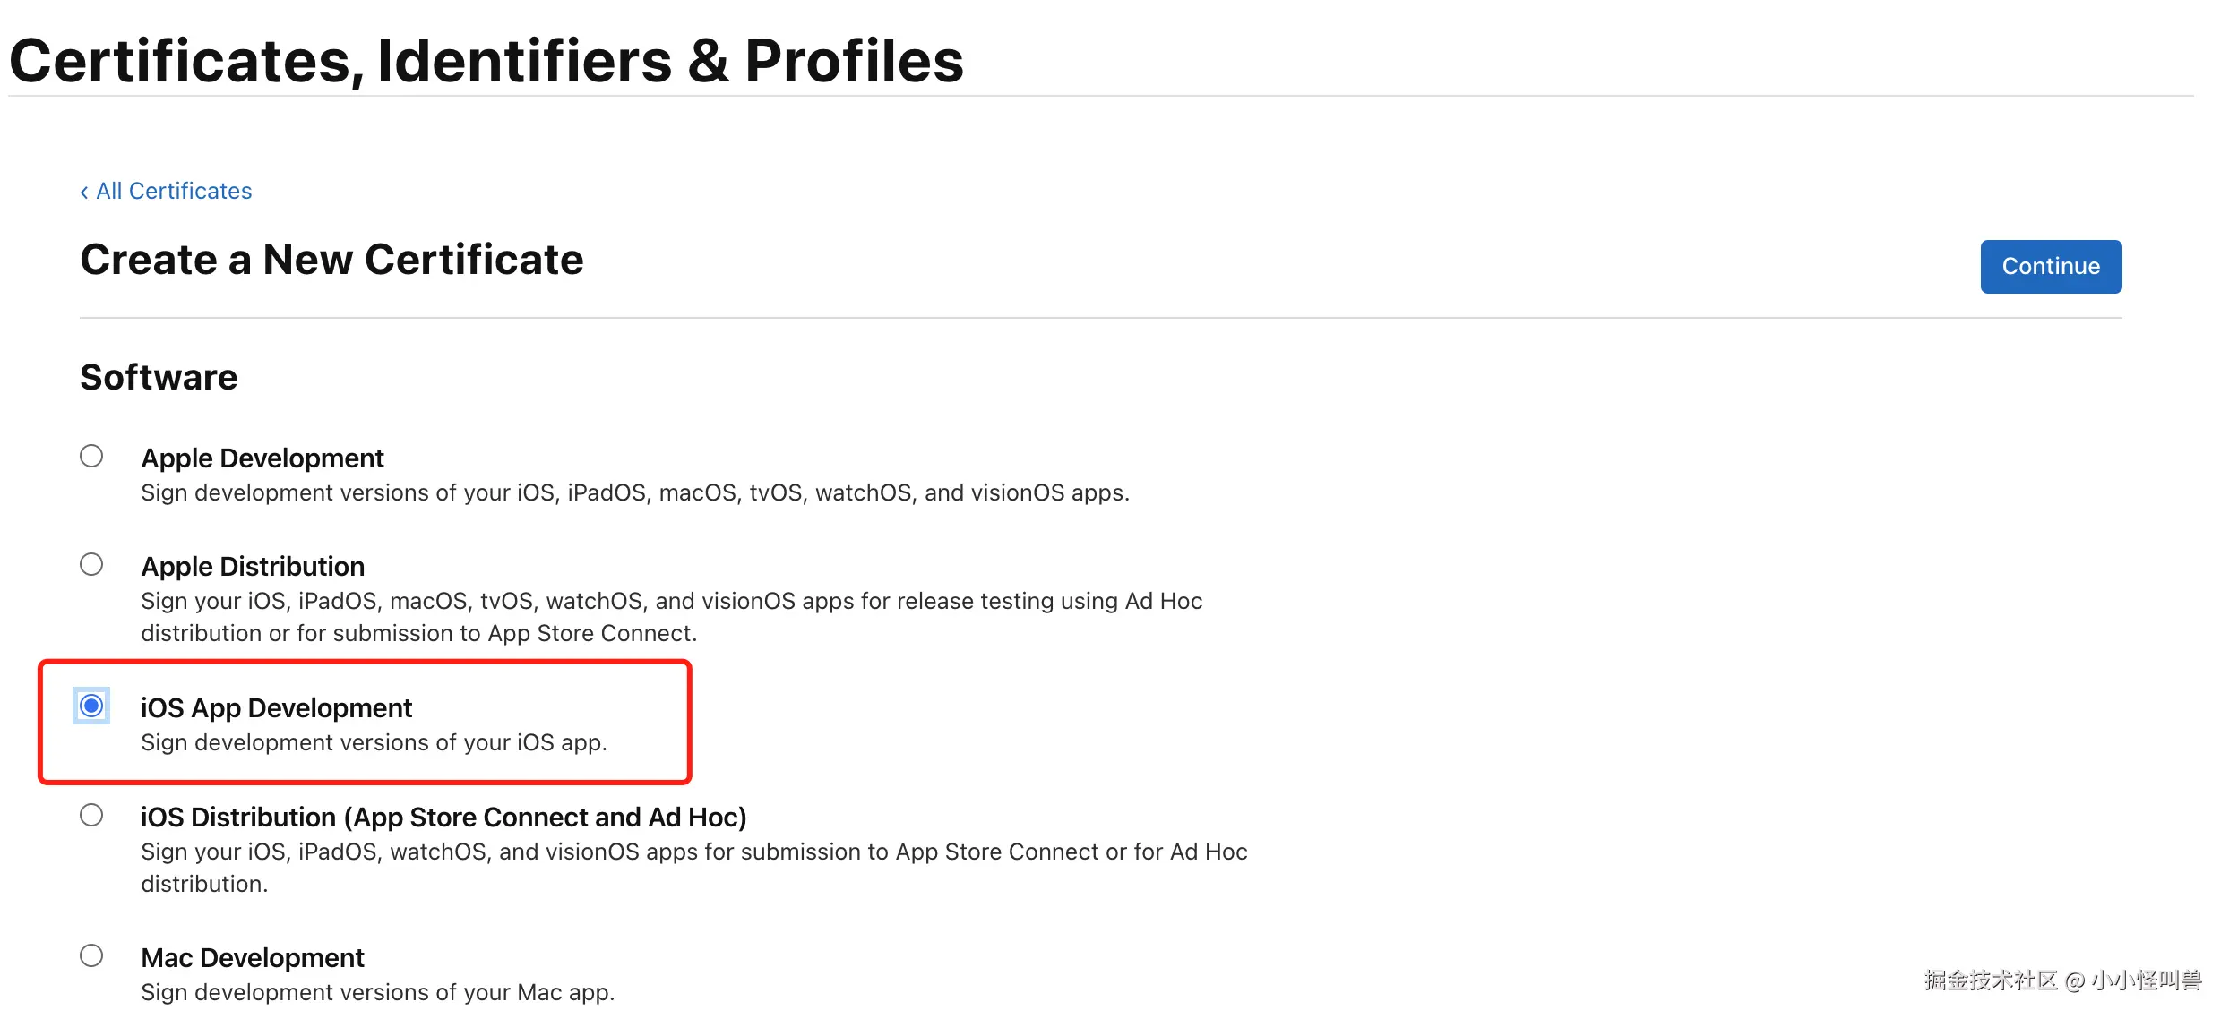Image resolution: width=2229 pixels, height=1019 pixels.
Task: Click the Certificates, Identifiers & Profiles page title
Action: tap(486, 61)
